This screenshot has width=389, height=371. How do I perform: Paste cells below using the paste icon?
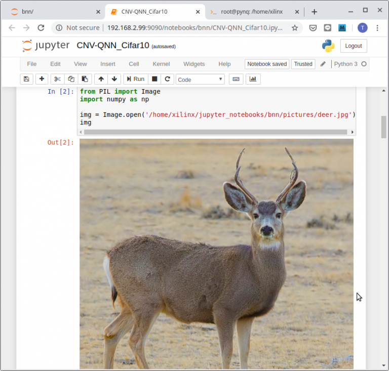pyautogui.click(x=85, y=79)
